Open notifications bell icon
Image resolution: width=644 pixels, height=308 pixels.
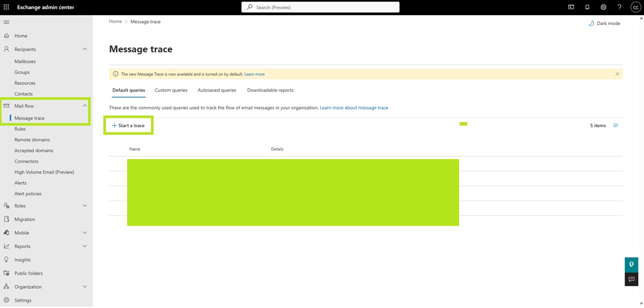(x=587, y=7)
